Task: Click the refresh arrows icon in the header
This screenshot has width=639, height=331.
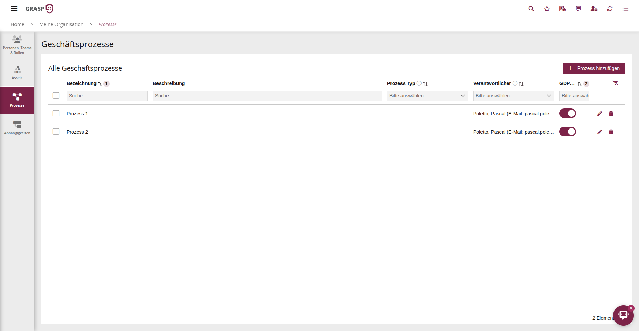Action: (610, 9)
